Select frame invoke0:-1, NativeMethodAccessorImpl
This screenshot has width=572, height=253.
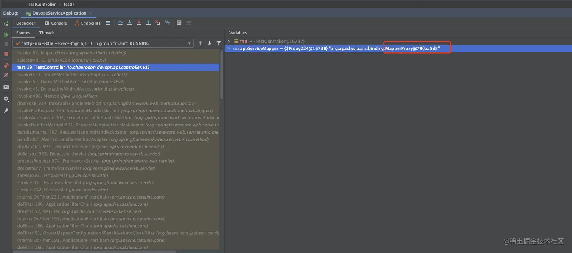point(116,74)
